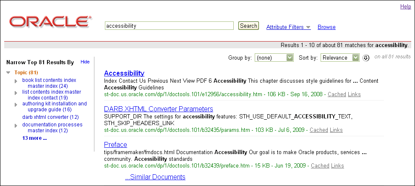Filter by 'list contents index master index contact (19)'
This screenshot has height=186, width=415.
click(x=52, y=95)
